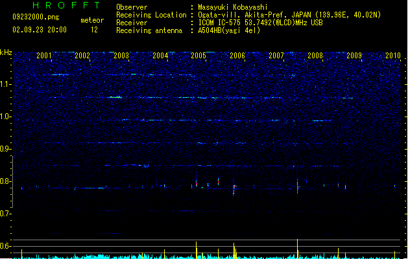This screenshot has width=408, height=259.
Task: Click the 1.0 frequency axis label
Action: tap(5, 117)
